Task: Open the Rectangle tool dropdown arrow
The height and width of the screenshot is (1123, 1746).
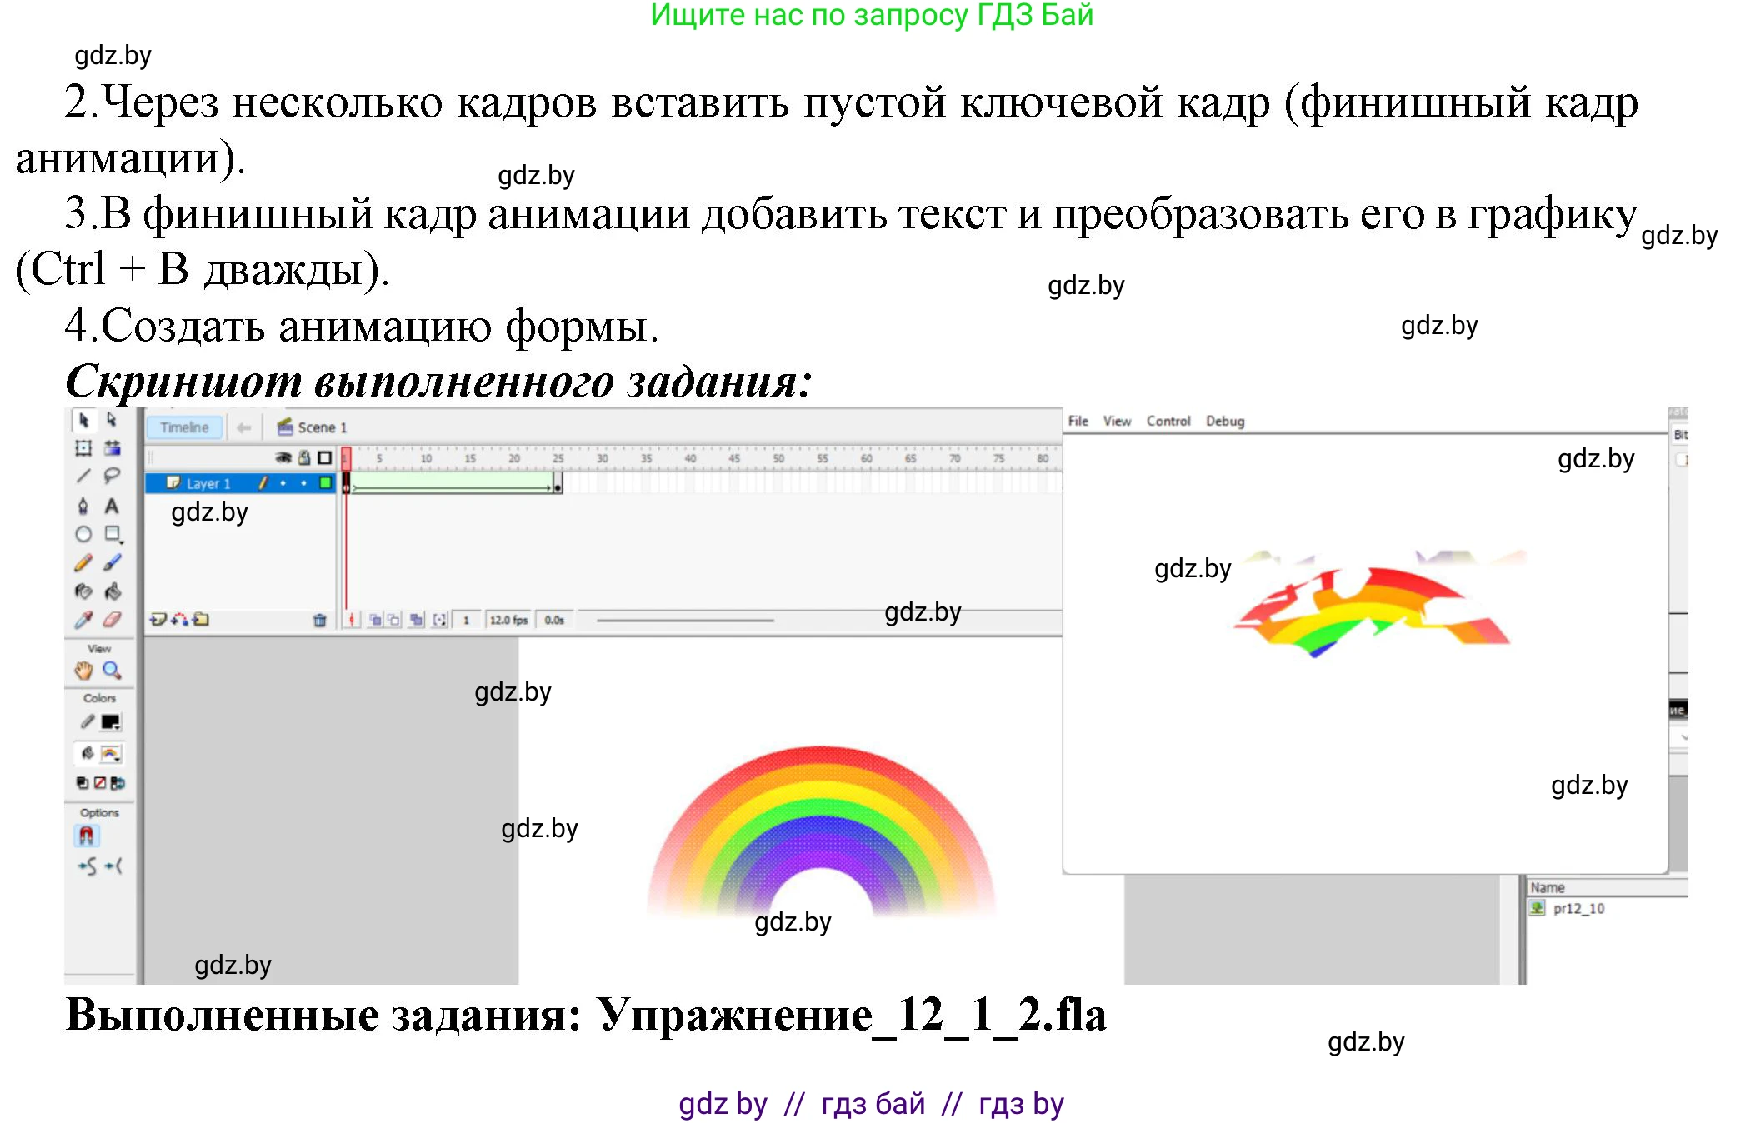Action: pos(122,542)
